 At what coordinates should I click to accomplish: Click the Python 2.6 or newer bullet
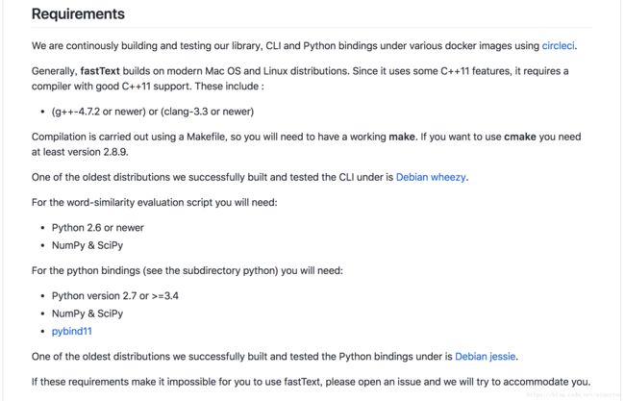pos(98,228)
